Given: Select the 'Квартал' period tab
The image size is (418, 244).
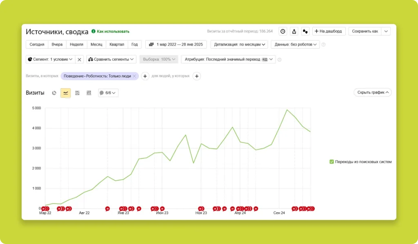Looking at the screenshot, I should (117, 44).
